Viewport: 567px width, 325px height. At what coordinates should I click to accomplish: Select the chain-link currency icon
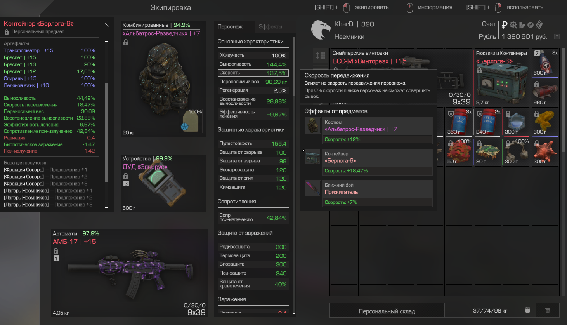coord(531,25)
